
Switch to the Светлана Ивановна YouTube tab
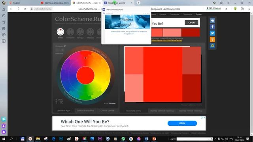pos(55,3)
